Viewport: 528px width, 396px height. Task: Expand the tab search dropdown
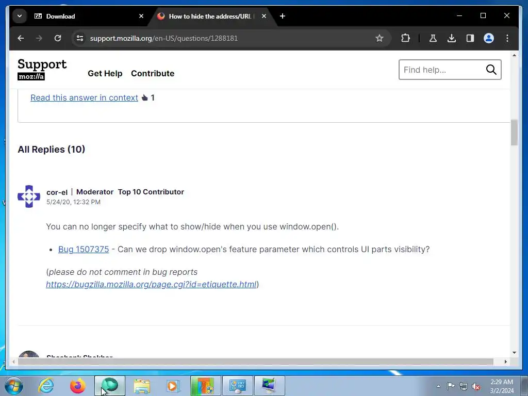tap(20, 16)
